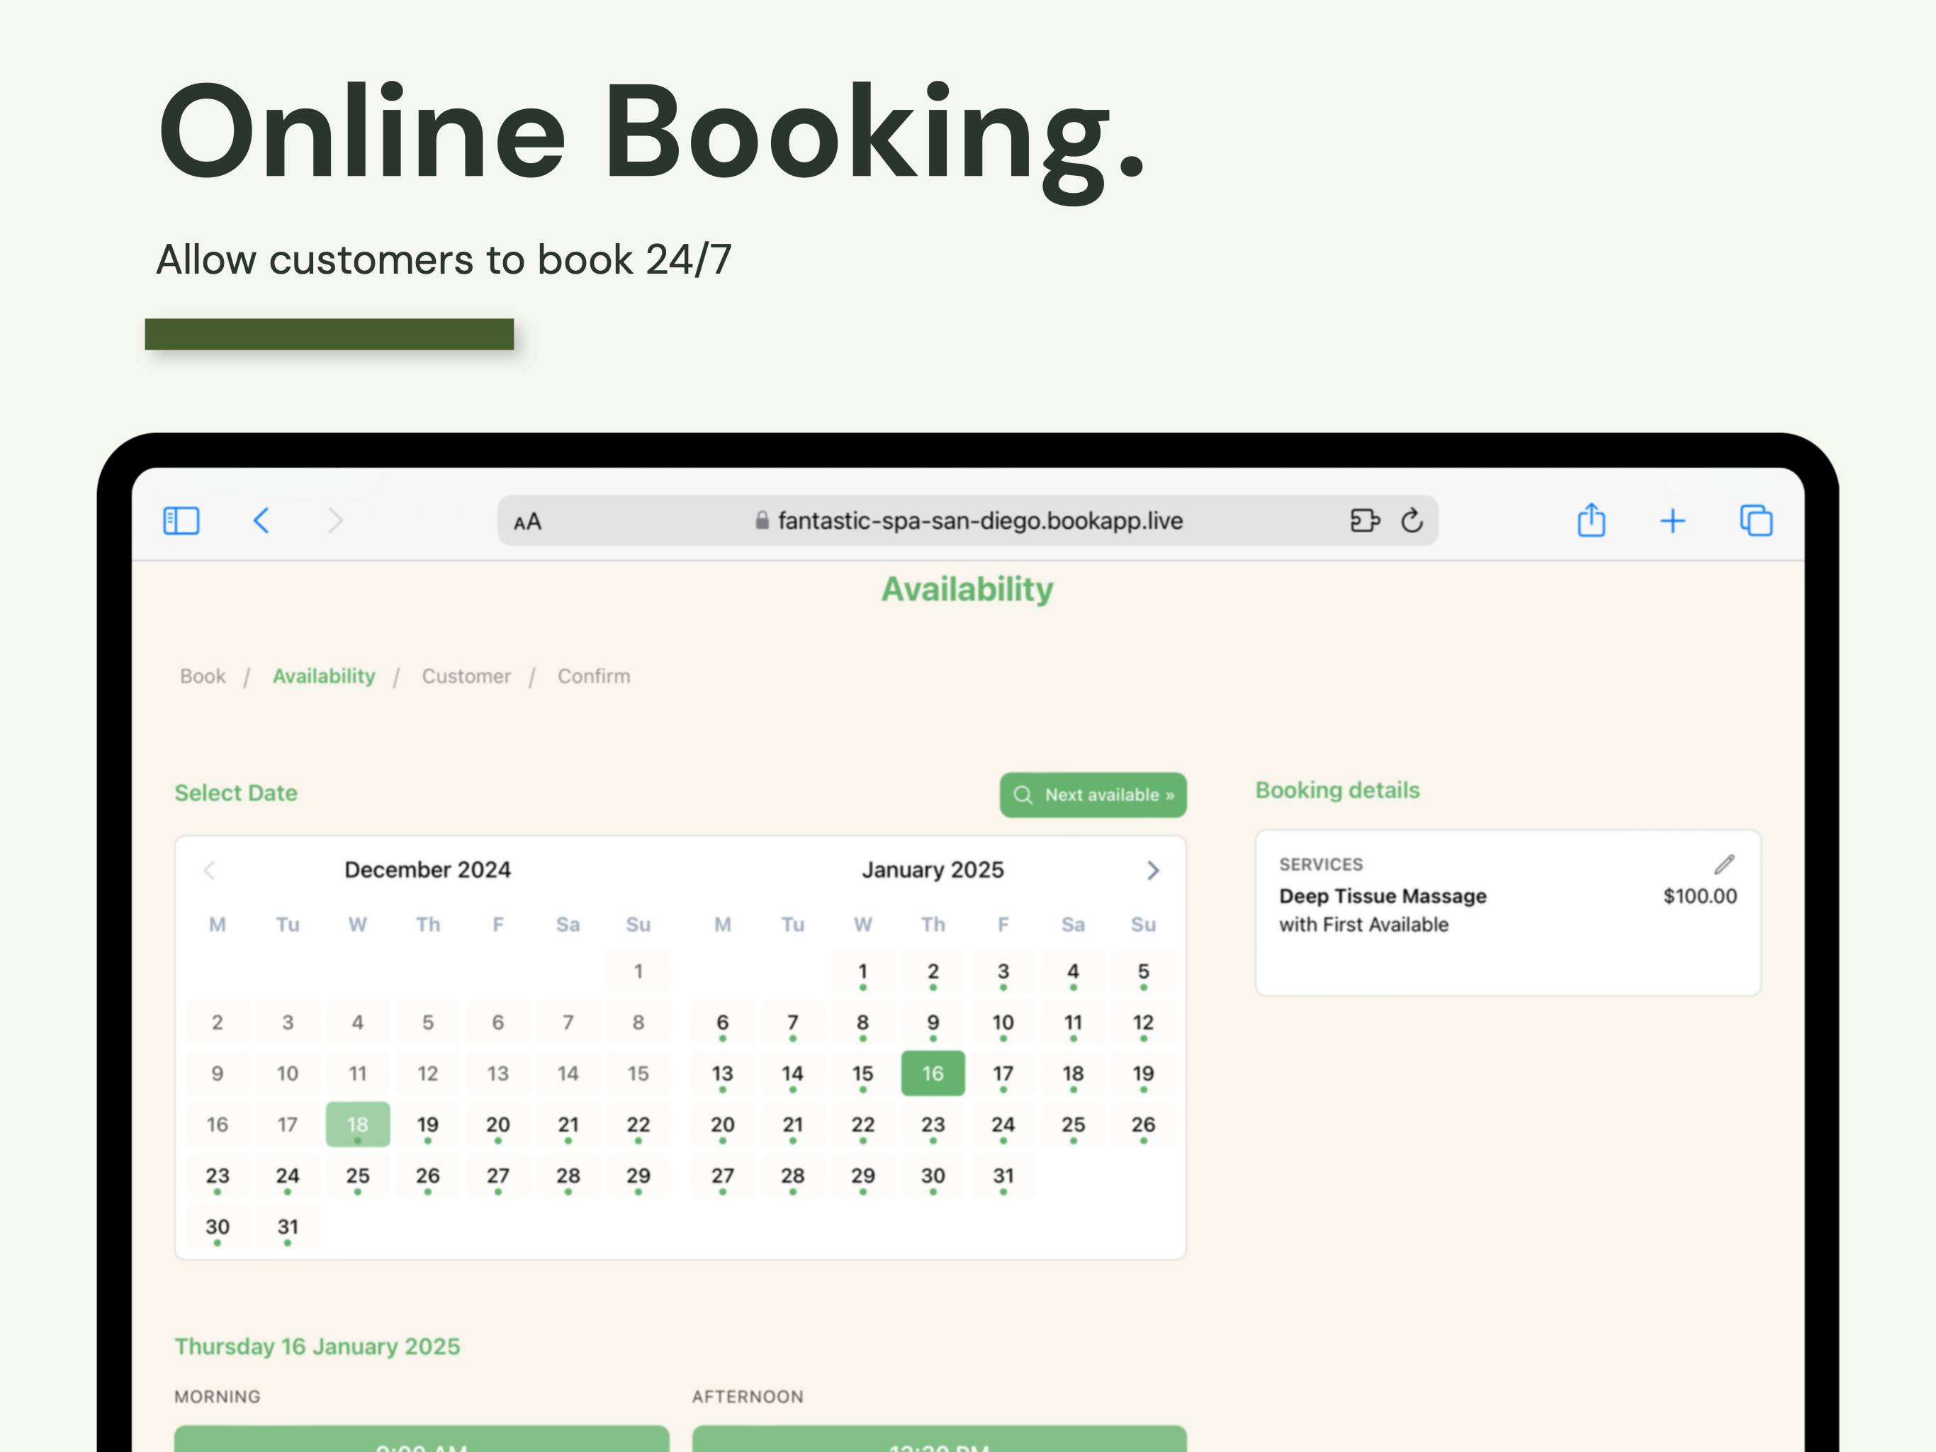Go to previous month chevron
Image resolution: width=1936 pixels, height=1452 pixels.
pos(209,870)
